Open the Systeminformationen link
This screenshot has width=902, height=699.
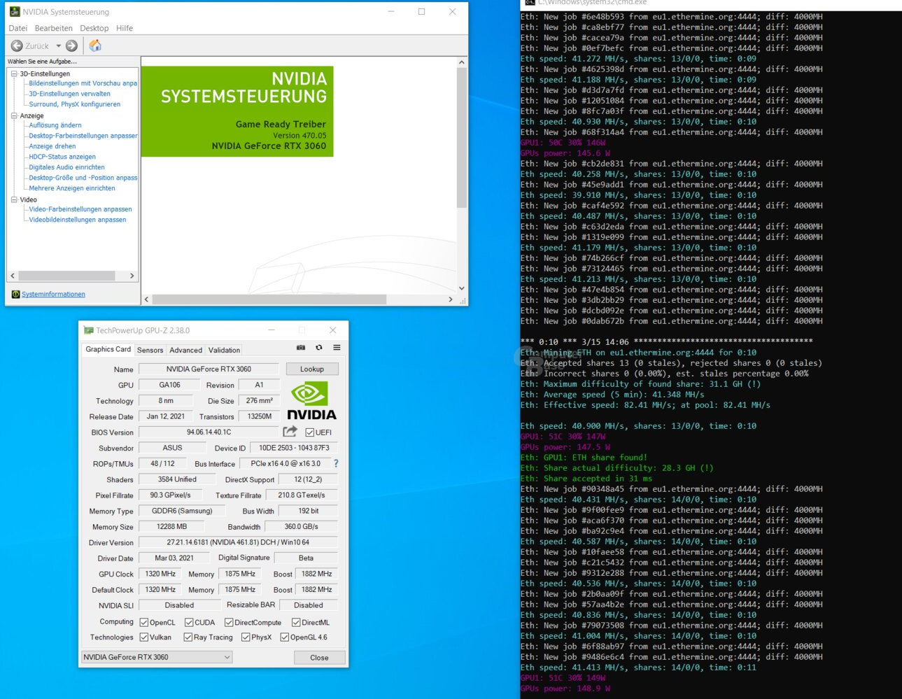point(53,295)
